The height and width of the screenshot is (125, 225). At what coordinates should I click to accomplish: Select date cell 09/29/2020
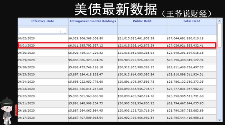point(26,60)
